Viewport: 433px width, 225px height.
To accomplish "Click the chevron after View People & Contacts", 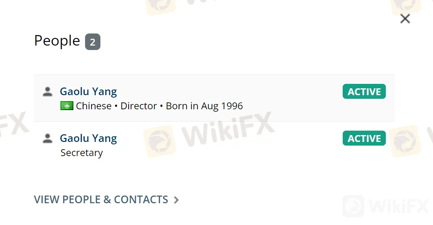I will tap(176, 200).
